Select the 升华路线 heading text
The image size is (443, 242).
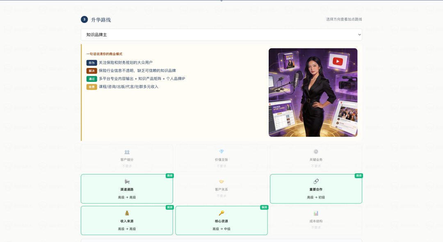point(101,20)
